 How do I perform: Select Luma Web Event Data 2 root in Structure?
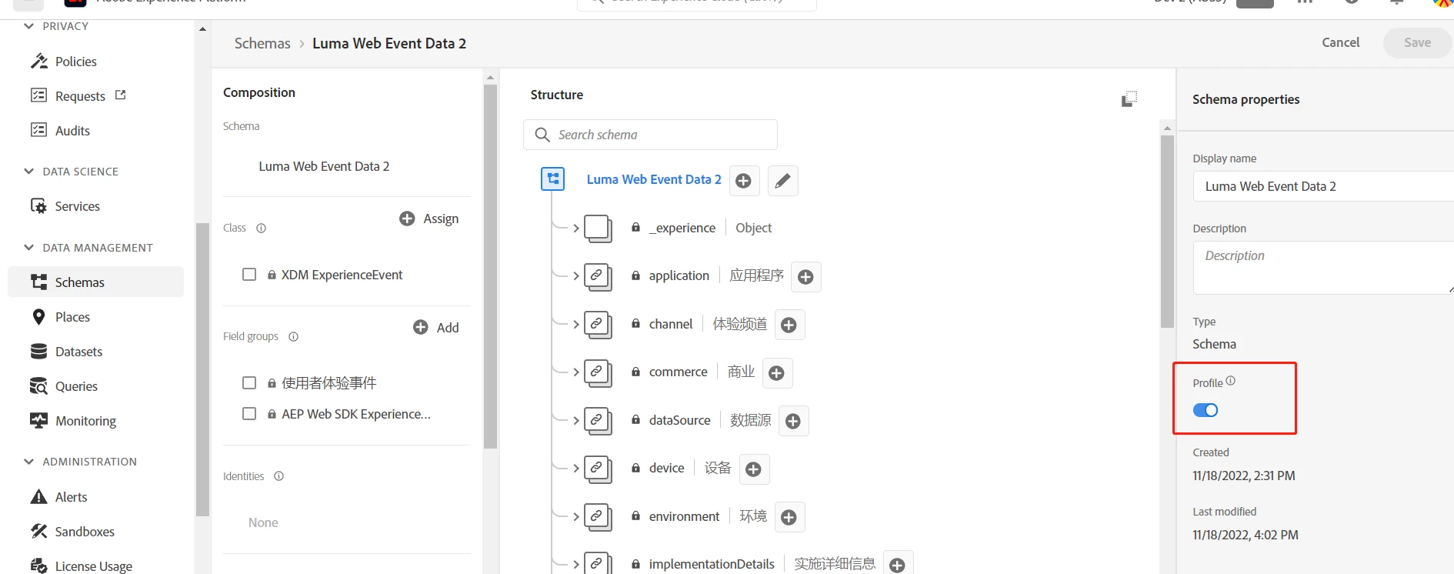[654, 179]
